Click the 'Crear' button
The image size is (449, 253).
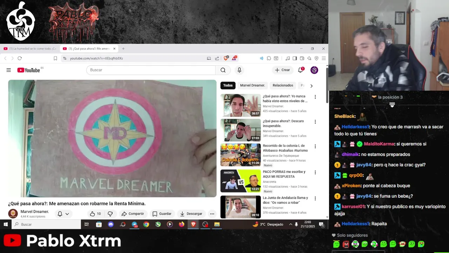[x=282, y=70]
